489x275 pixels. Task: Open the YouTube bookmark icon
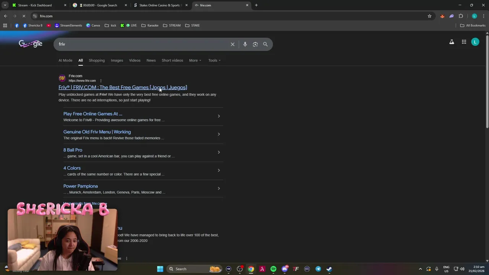pyautogui.click(x=49, y=26)
